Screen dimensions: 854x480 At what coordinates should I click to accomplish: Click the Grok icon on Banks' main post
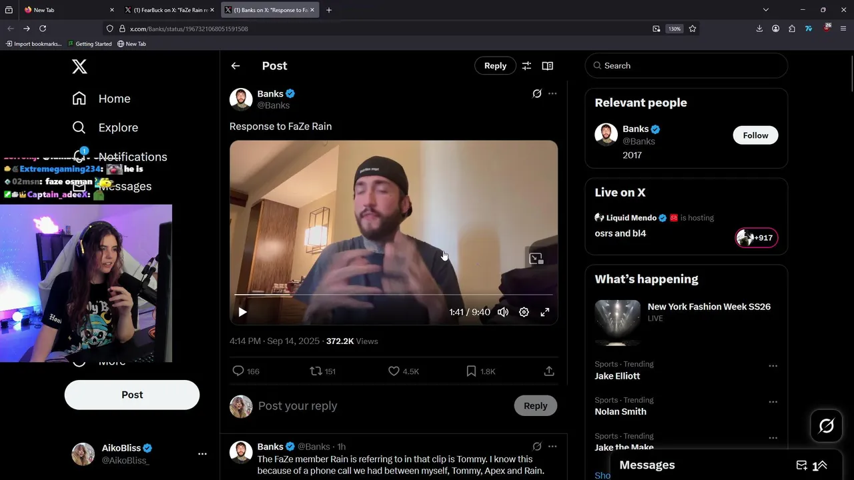[x=537, y=94]
